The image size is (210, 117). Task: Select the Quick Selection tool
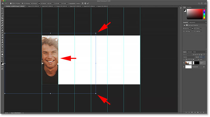(x=2, y=16)
